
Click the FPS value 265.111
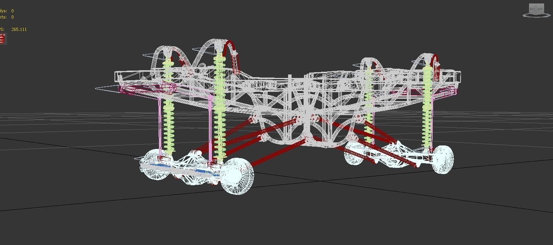point(19,29)
